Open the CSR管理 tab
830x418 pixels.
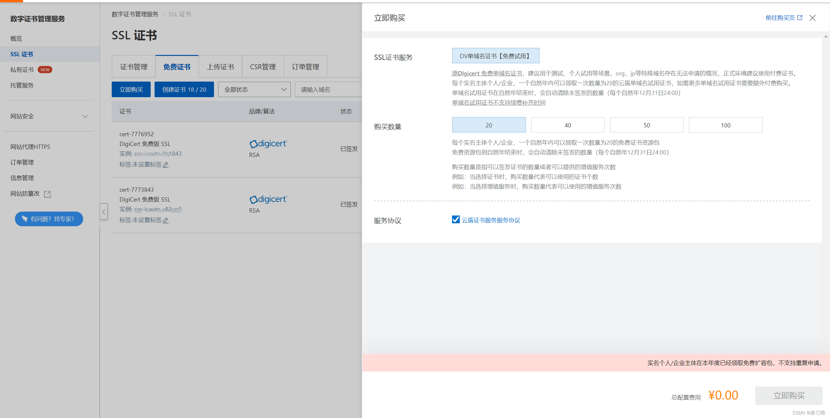tap(262, 67)
